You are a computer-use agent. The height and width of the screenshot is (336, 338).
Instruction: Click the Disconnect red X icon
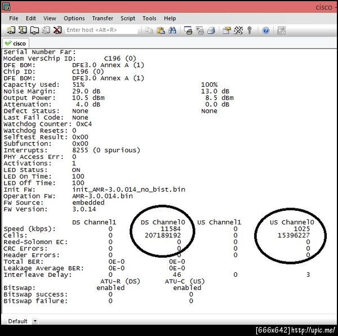click(57, 30)
